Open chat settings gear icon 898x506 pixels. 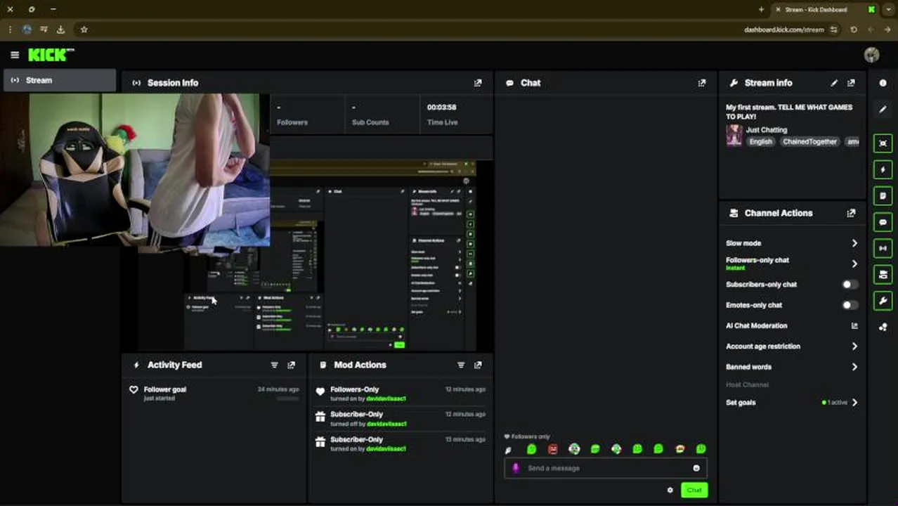pyautogui.click(x=670, y=490)
